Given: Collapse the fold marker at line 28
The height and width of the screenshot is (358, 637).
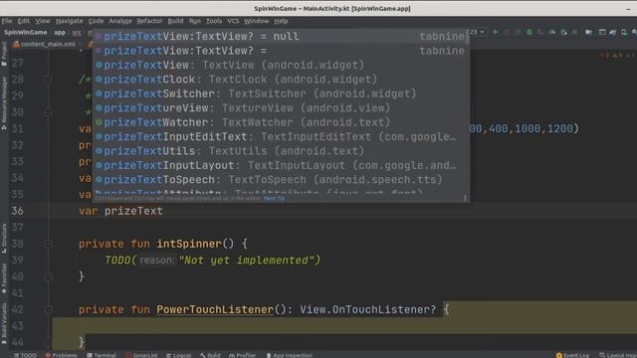Looking at the screenshot, I should pos(48,80).
